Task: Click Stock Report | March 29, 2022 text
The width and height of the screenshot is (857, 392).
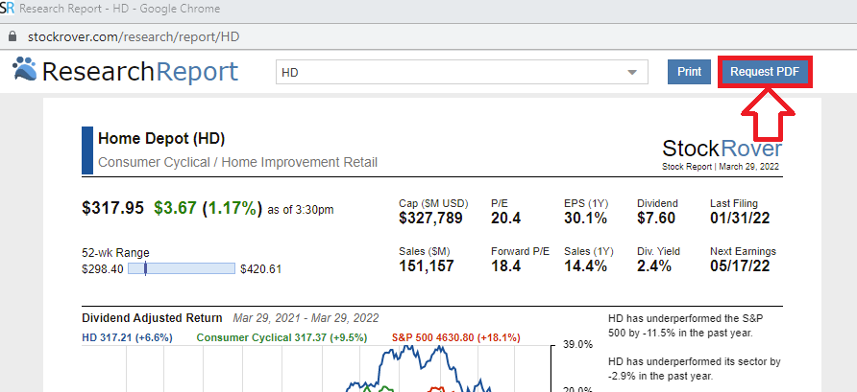Action: tap(721, 167)
